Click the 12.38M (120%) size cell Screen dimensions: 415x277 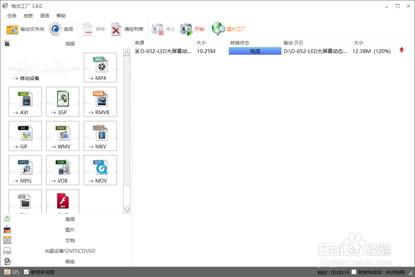click(x=371, y=51)
